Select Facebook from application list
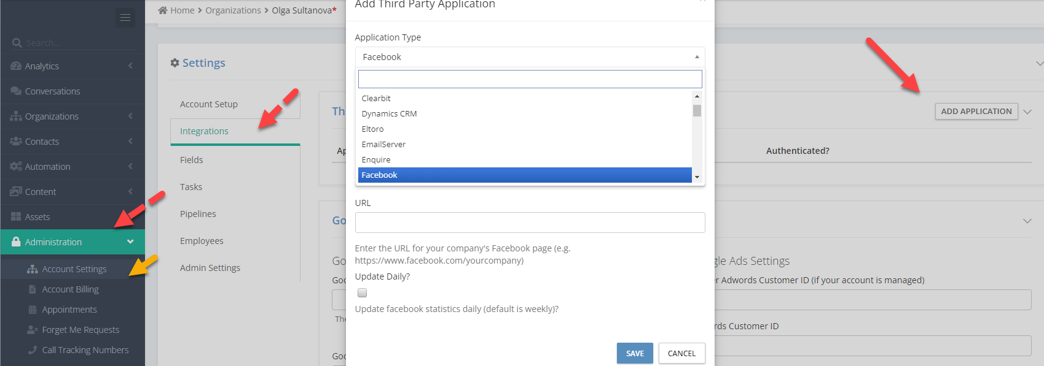Image resolution: width=1044 pixels, height=366 pixels. (525, 175)
